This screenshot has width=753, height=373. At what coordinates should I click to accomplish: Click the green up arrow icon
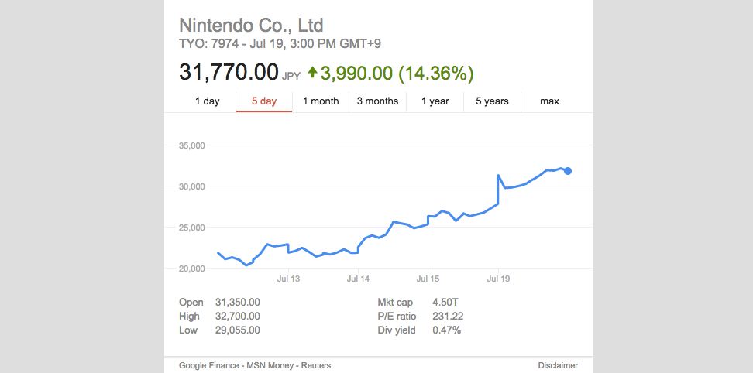312,73
